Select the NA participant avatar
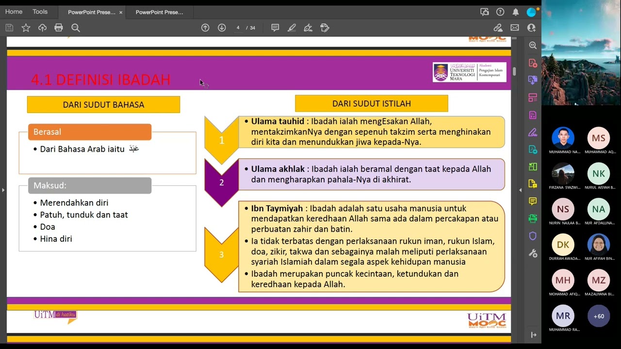Image resolution: width=621 pixels, height=349 pixels. pyautogui.click(x=599, y=209)
